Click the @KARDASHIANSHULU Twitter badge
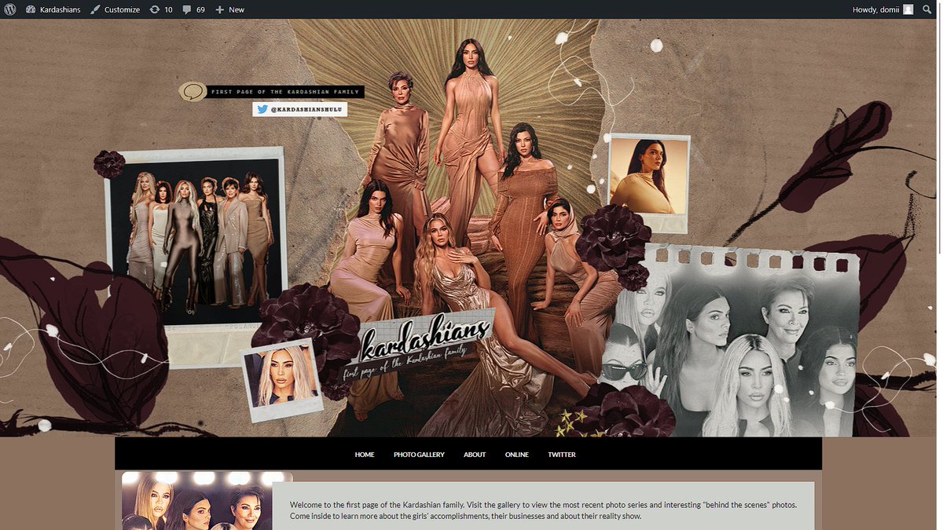This screenshot has height=530, width=943. 299,109
